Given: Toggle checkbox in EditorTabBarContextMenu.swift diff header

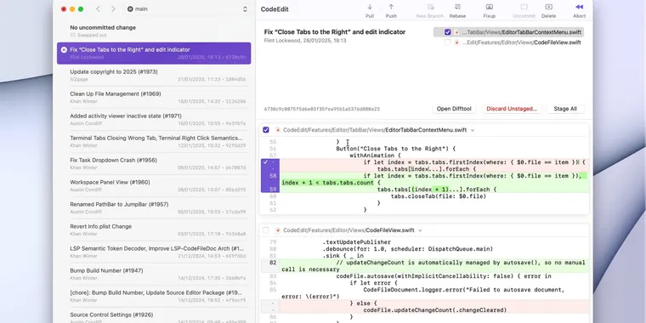Looking at the screenshot, I should click(x=266, y=130).
